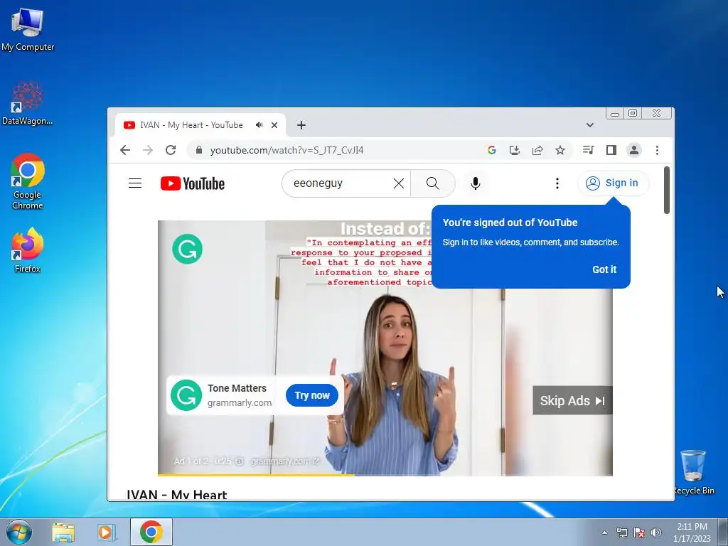
Task: Open the YouTube hamburger guide menu
Action: [135, 183]
